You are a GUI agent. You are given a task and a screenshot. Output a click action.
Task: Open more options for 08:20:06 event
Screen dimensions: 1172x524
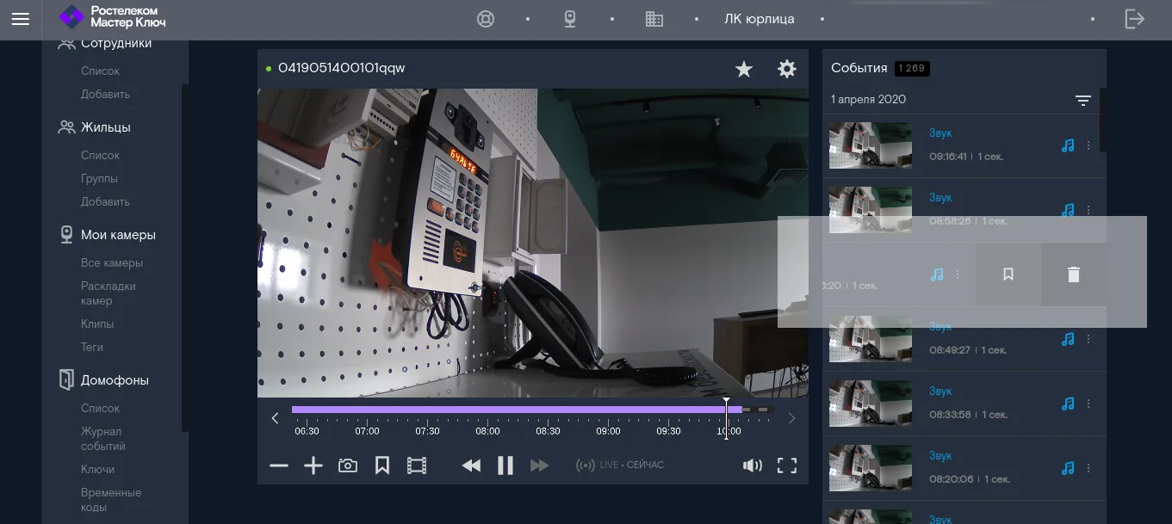tap(1088, 468)
